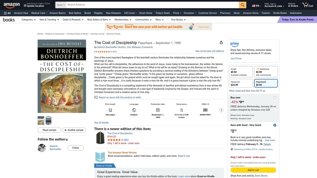This screenshot has height=178, width=317.
Task: Open the Categories dropdown
Action: 28,20
